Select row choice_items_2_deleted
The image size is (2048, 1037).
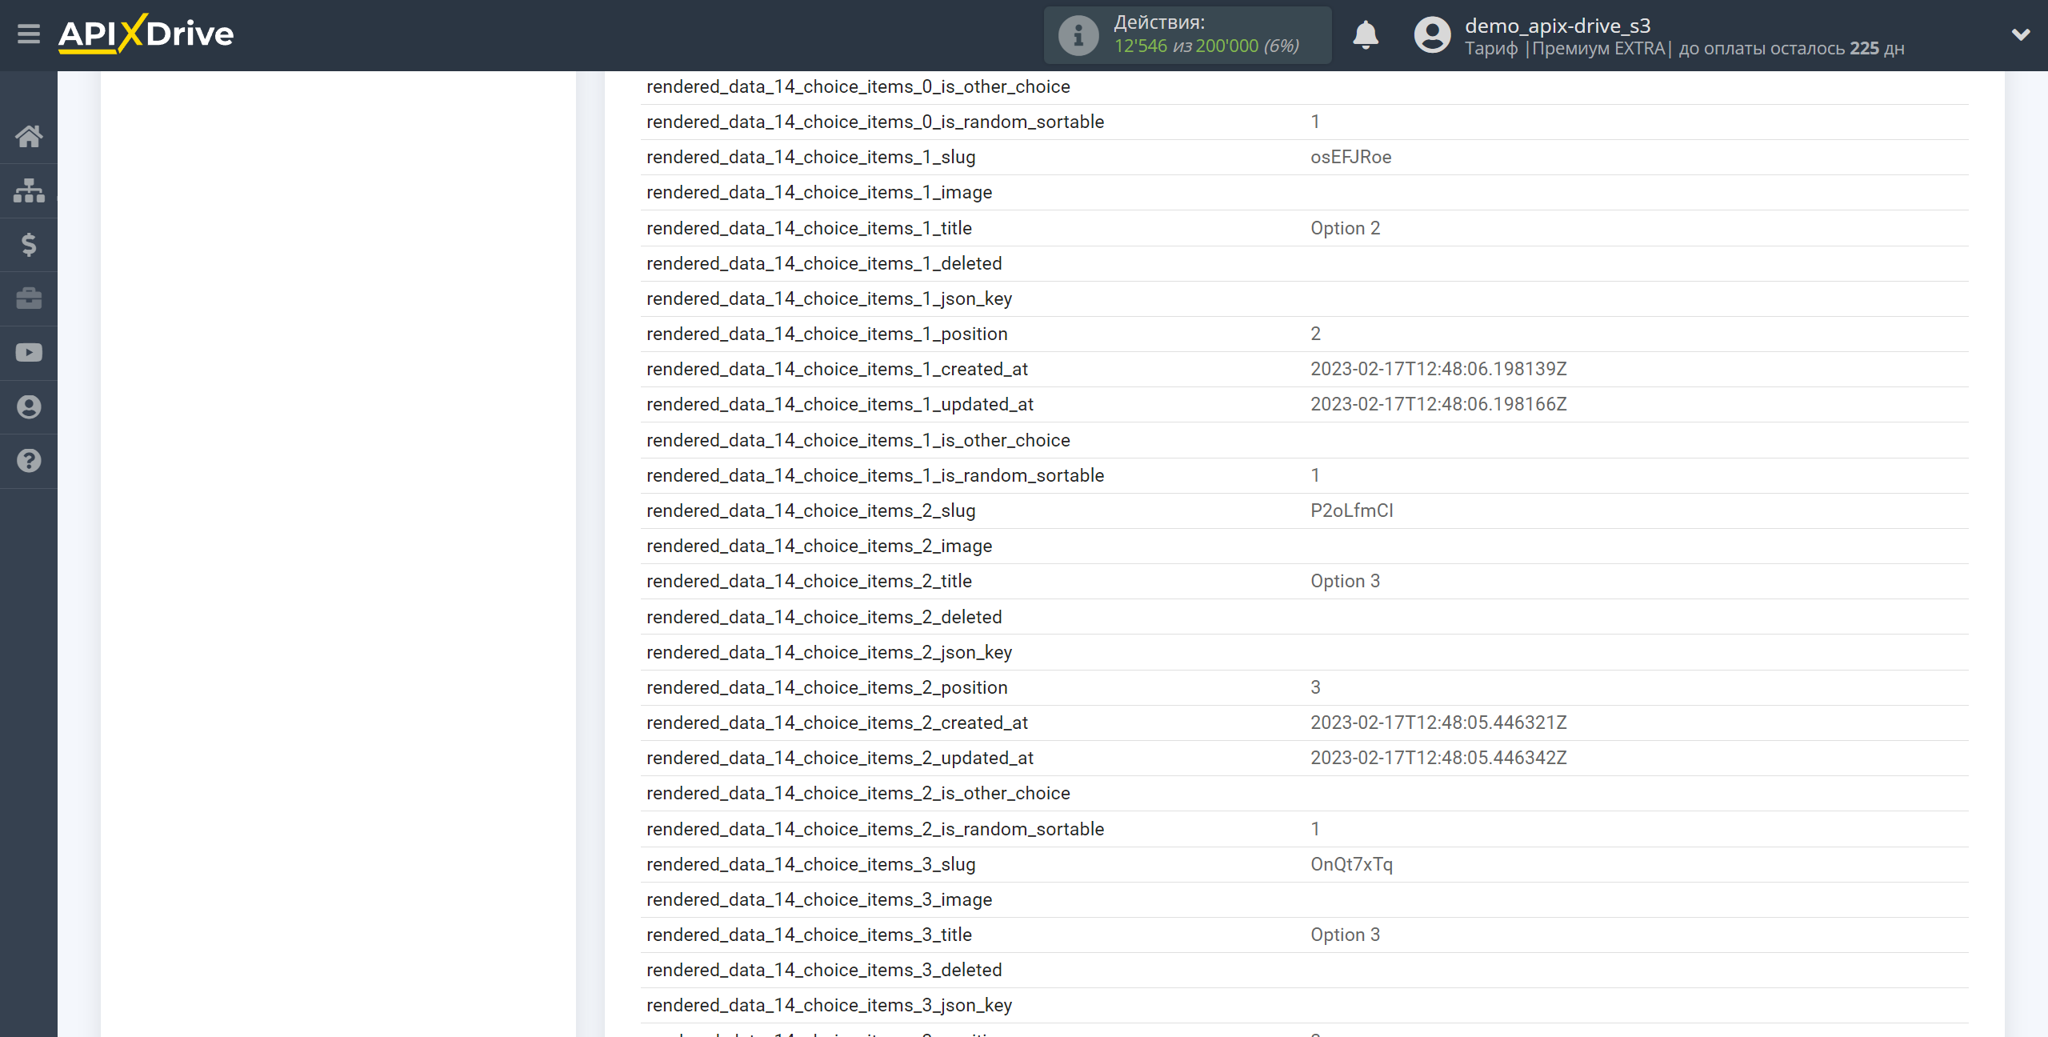[1304, 617]
